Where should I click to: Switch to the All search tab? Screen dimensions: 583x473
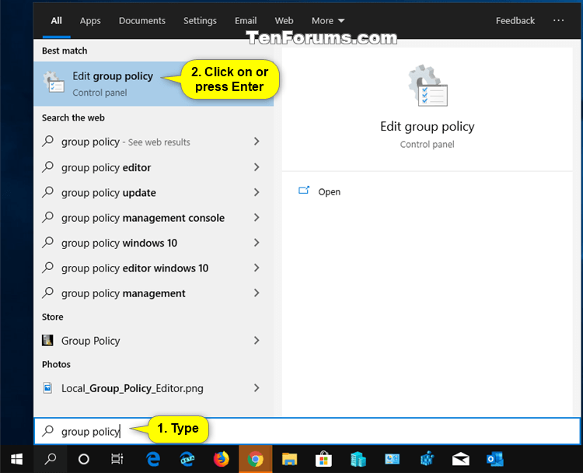pyautogui.click(x=56, y=21)
